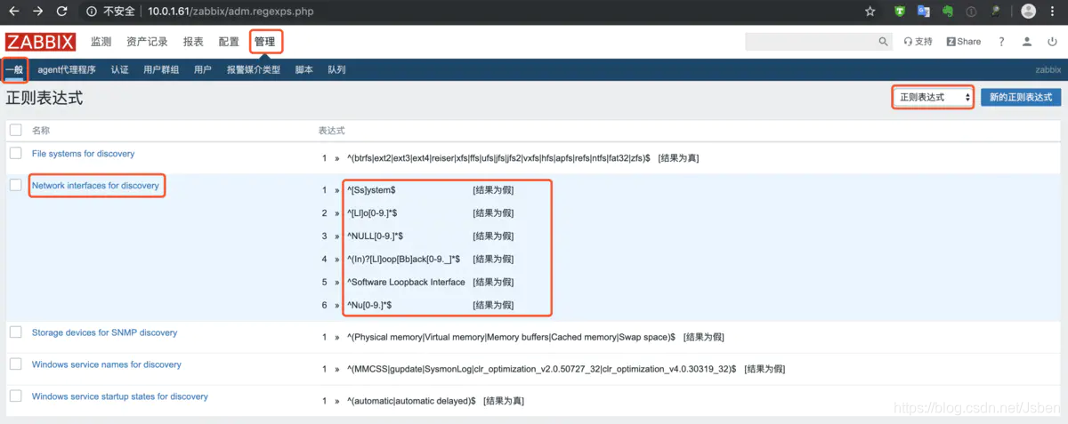This screenshot has height=424, width=1068.
Task: Open File systems for discovery
Action: click(84, 154)
